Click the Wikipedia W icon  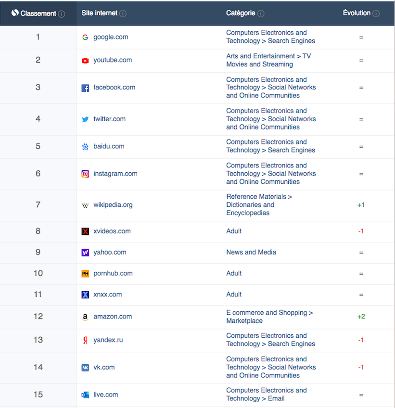(x=85, y=205)
